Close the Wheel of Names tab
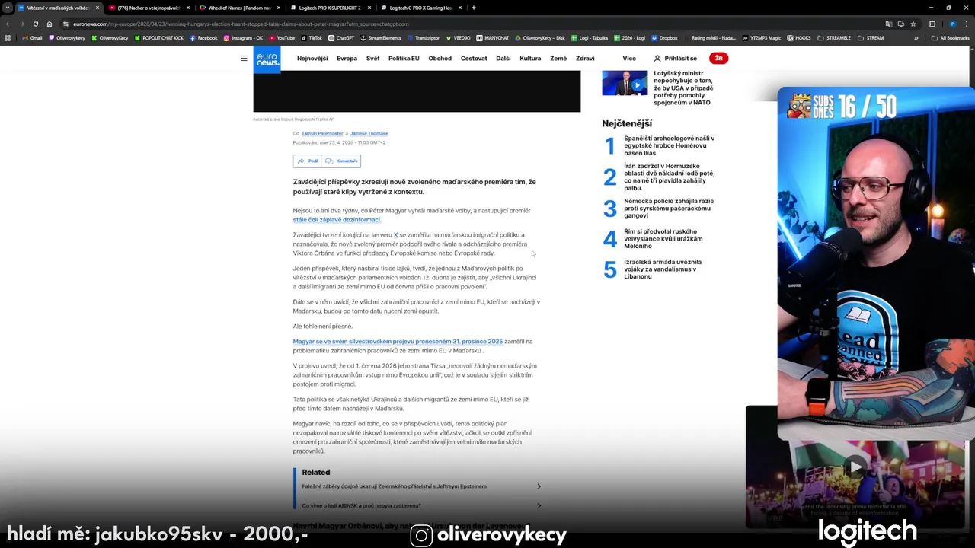 point(278,8)
